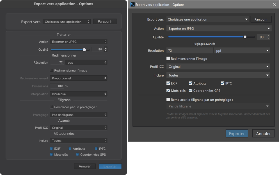Viewport: 279px width, 175px height.
Task: Expand the Exporter en JPEG dropdown in Mac dialog
Action: click(79, 42)
